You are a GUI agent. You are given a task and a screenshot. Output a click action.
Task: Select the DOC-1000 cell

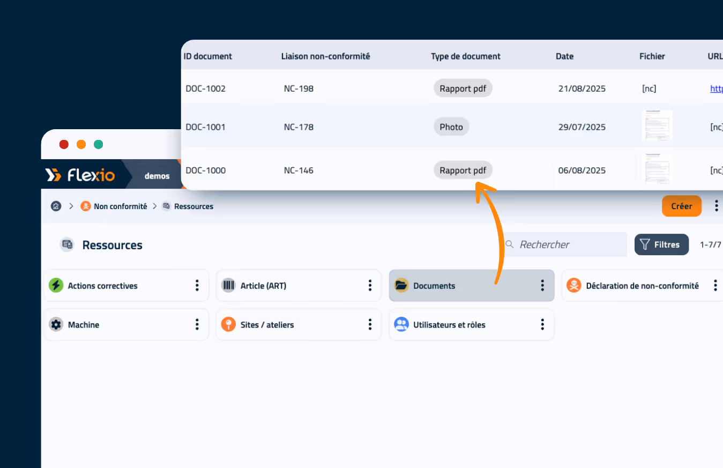click(x=206, y=170)
